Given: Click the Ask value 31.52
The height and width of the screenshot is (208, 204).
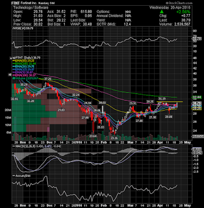Looking at the screenshot, I should pyautogui.click(x=61, y=12).
